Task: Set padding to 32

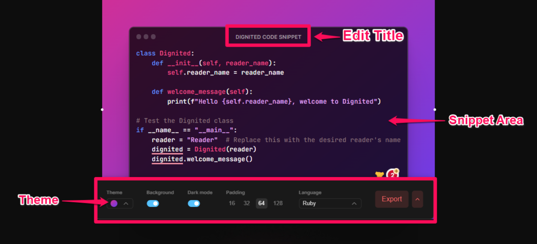Action: (x=246, y=203)
